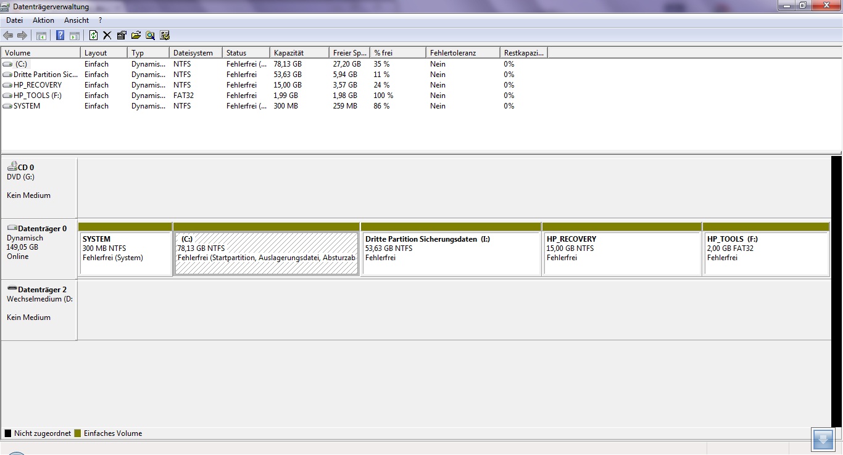Screen dimensions: 843x455
Task: Open the Ansicht menu
Action: click(77, 20)
